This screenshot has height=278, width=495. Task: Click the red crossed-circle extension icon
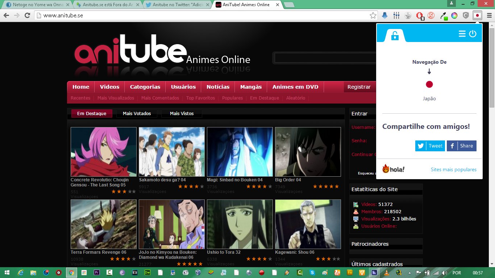coord(431,16)
